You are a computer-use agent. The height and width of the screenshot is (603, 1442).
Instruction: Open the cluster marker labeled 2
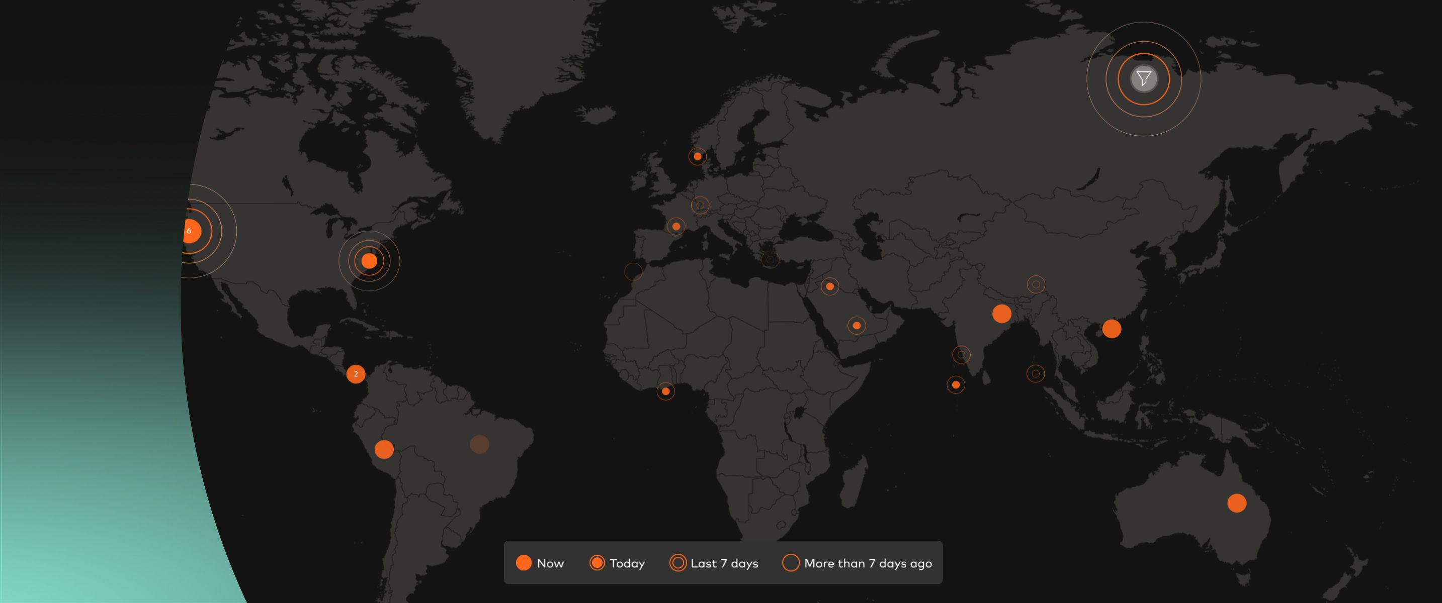(x=356, y=374)
